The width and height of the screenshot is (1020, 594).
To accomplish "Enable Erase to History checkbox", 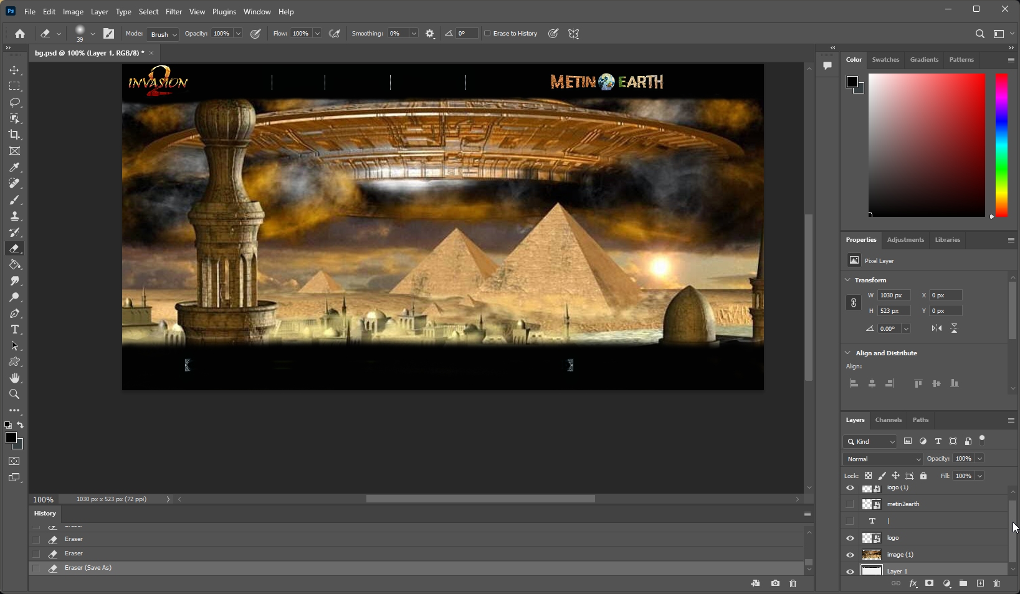I will pos(488,34).
